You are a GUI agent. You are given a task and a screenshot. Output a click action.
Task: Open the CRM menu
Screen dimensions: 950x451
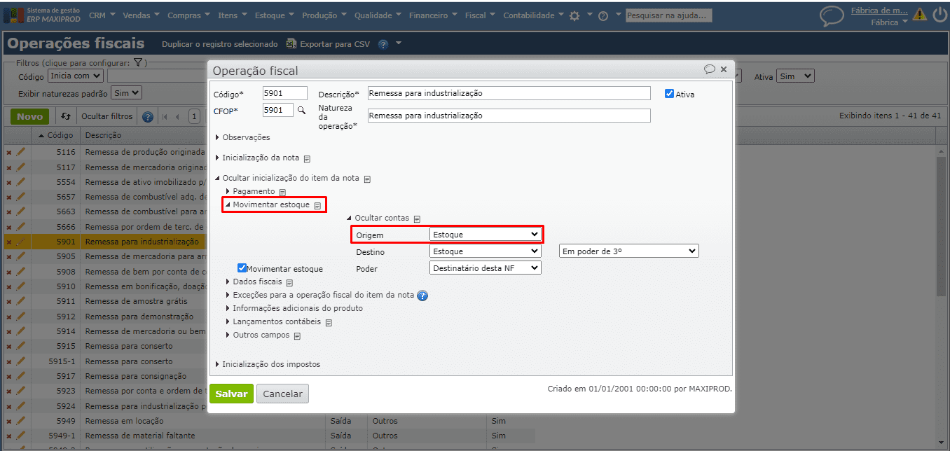point(101,15)
